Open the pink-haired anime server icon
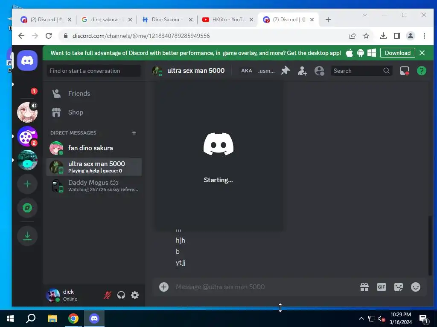Image resolution: width=437 pixels, height=327 pixels. (27, 112)
